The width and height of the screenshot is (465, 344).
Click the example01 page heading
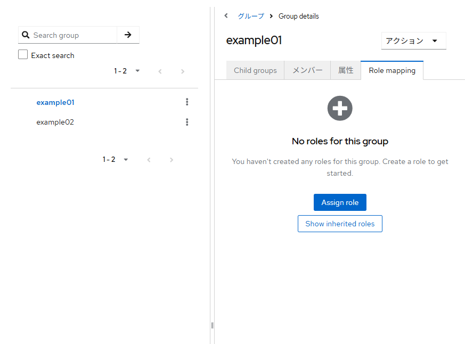coord(254,40)
